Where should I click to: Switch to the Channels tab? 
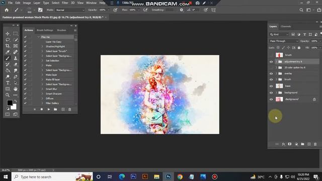coord(286,27)
